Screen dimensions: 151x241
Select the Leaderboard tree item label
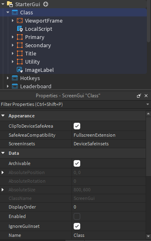tap(36, 86)
